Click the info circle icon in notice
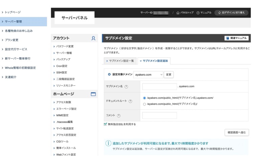Screen dimensions: 264x156 click(108, 143)
